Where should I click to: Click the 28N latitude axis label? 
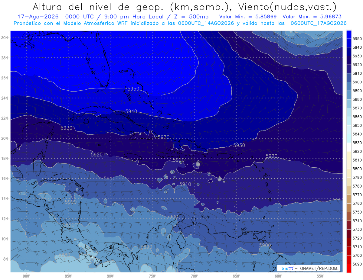pos(5,58)
